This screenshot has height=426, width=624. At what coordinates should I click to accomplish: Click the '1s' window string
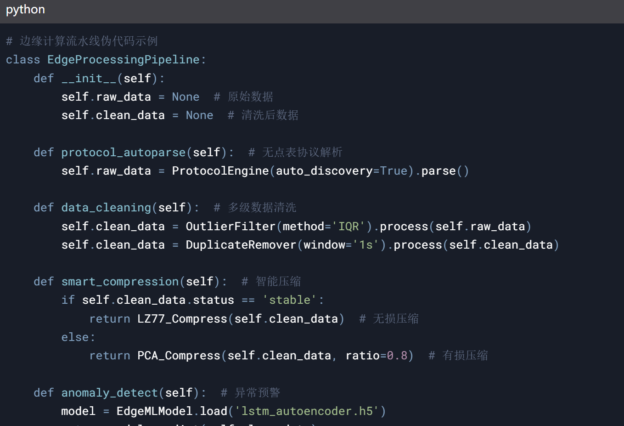(x=366, y=245)
